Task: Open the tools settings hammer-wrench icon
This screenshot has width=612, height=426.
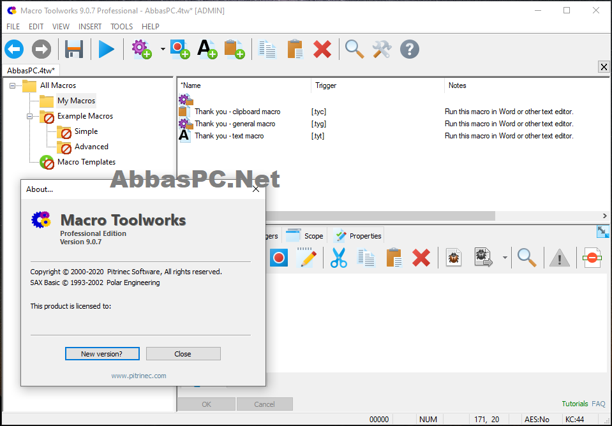Action: click(382, 49)
